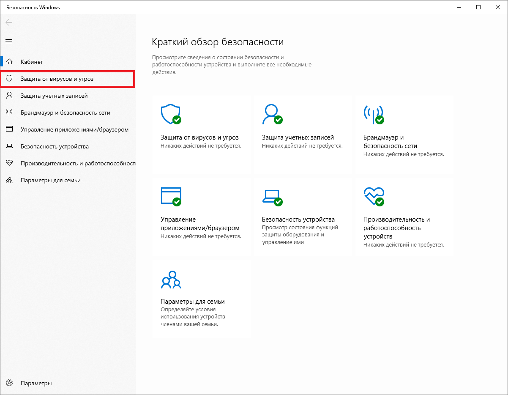Minimize the Безопасность Windows window

[x=459, y=7]
